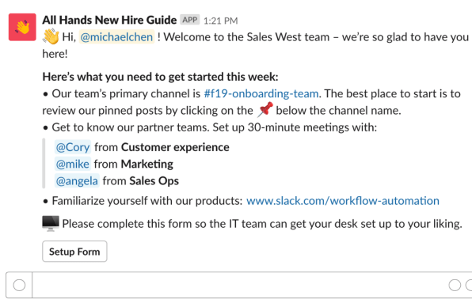This screenshot has height=303, width=472.
Task: Focus the message composer input field
Action: (238, 285)
